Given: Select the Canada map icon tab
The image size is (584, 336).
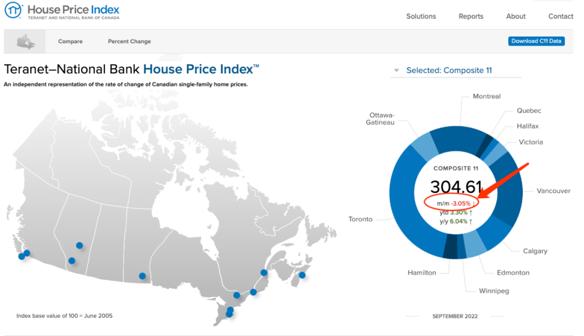Looking at the screenshot, I should (x=25, y=41).
